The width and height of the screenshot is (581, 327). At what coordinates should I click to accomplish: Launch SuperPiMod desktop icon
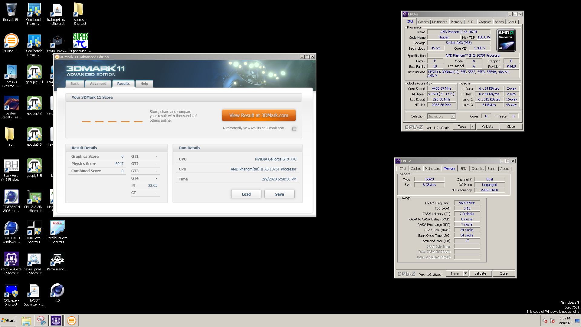[x=80, y=43]
